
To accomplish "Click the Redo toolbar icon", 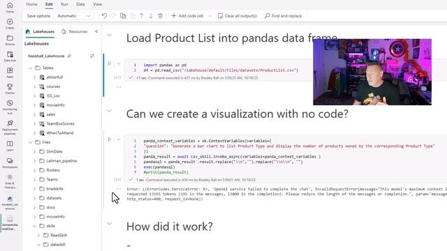I will pos(114,16).
